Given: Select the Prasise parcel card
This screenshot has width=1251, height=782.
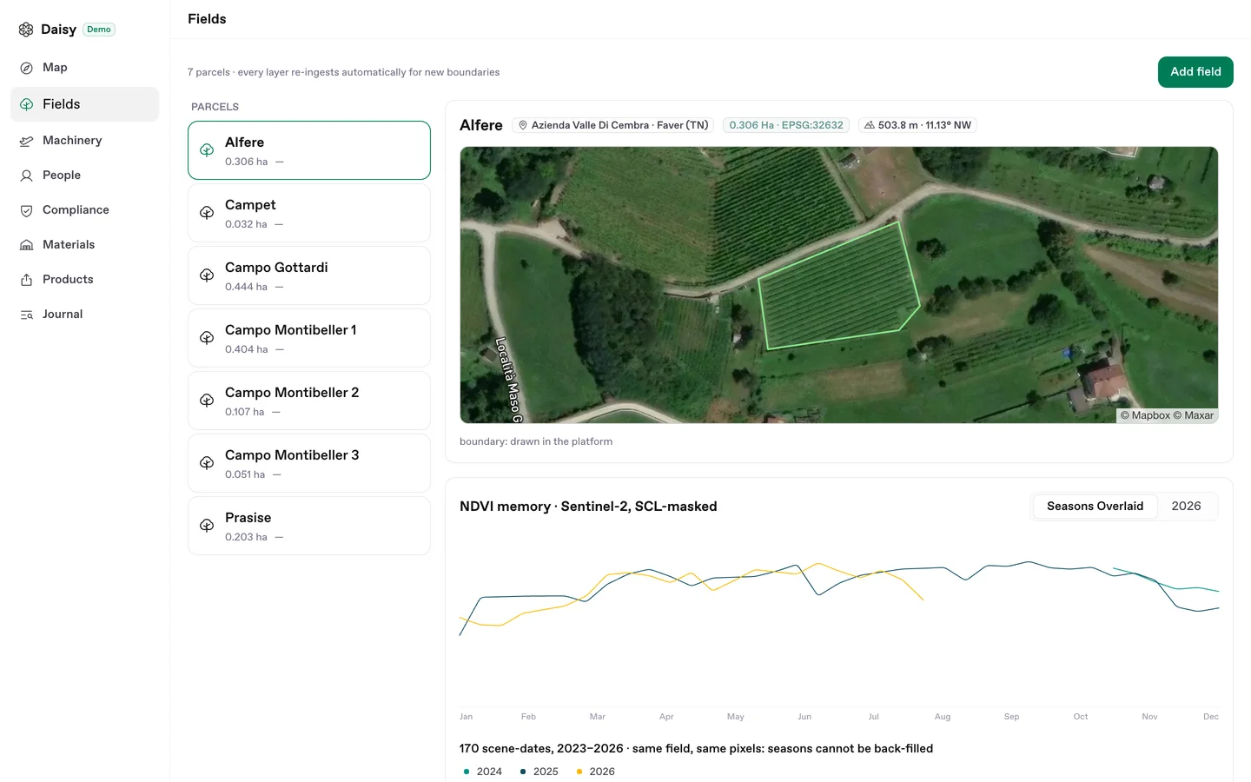Looking at the screenshot, I should pos(309,526).
